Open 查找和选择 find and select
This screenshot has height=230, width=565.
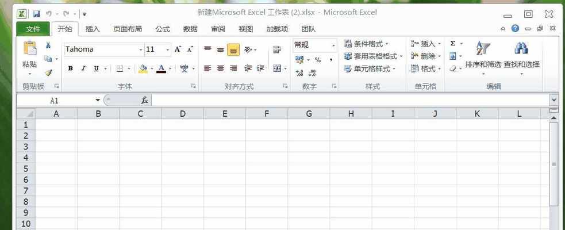click(x=521, y=59)
